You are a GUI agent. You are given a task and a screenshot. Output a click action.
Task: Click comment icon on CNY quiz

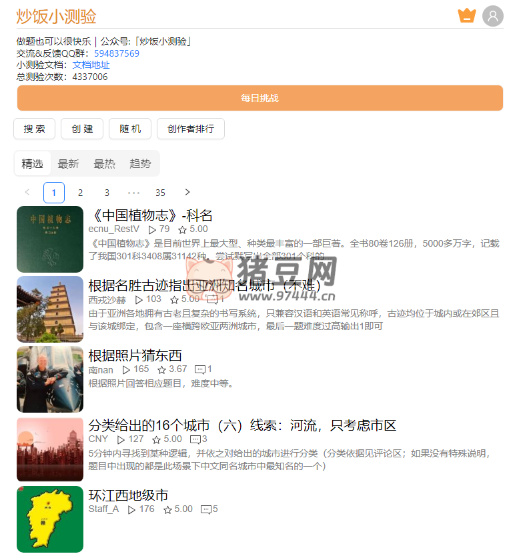[195, 440]
